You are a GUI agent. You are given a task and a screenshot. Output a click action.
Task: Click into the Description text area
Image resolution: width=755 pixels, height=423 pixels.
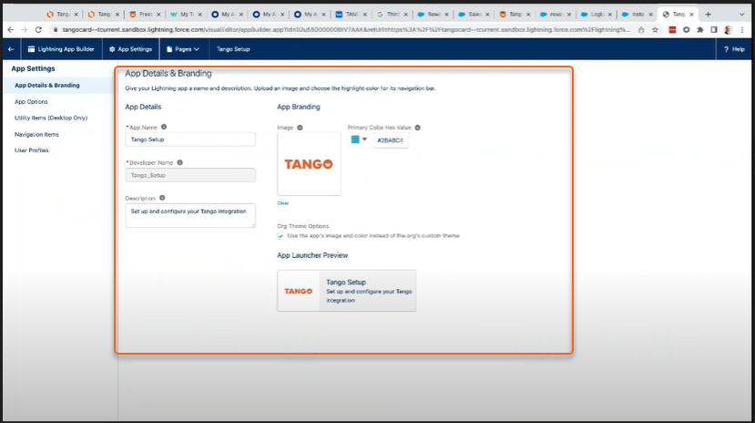(190, 215)
